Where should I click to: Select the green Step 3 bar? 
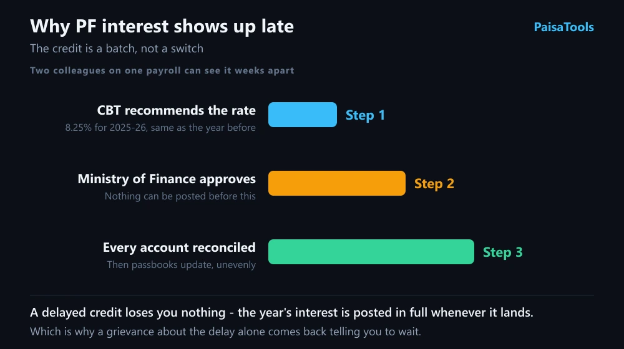371,252
